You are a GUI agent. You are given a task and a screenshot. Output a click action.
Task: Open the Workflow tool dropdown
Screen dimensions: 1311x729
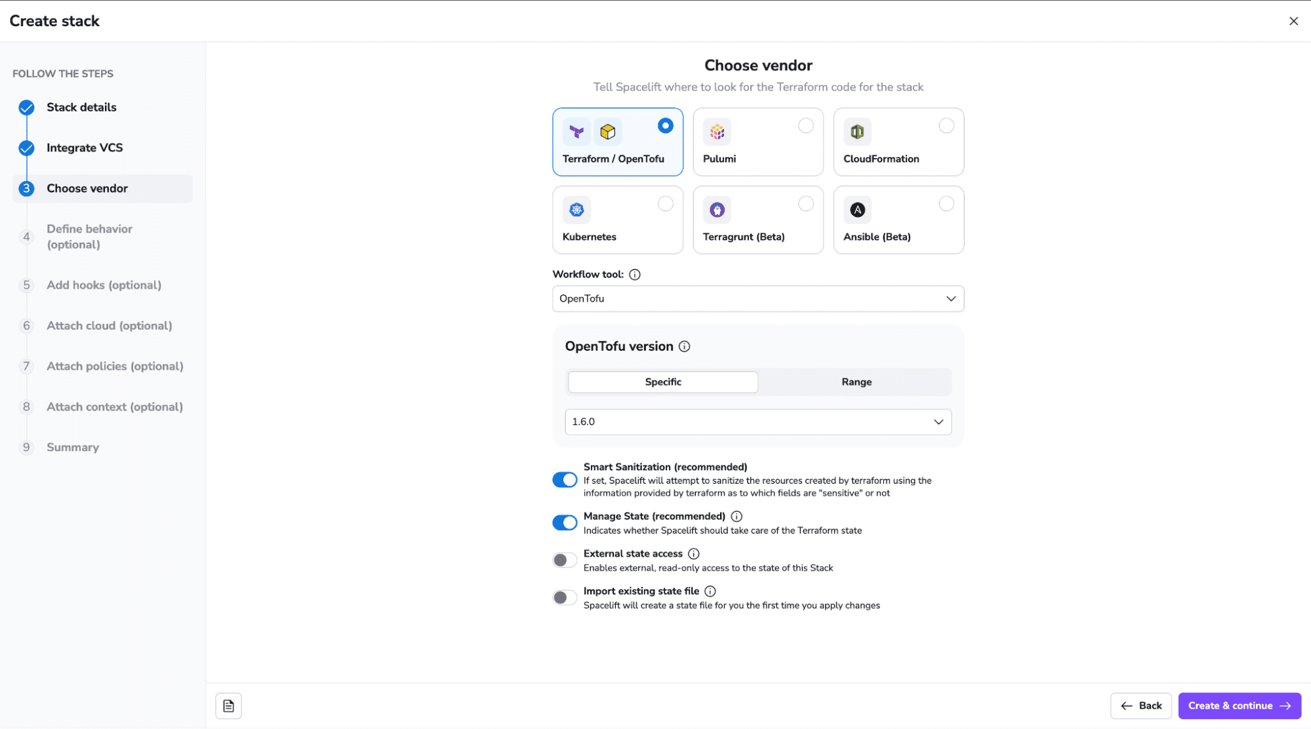tap(758, 299)
